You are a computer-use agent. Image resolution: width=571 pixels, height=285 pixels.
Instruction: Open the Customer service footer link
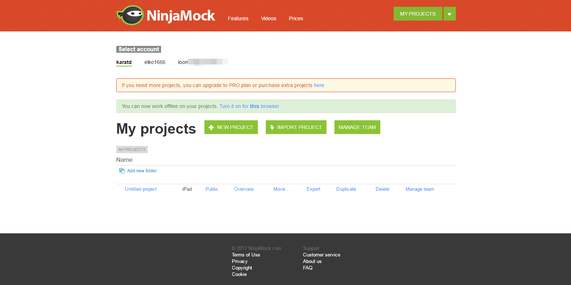coord(321,255)
